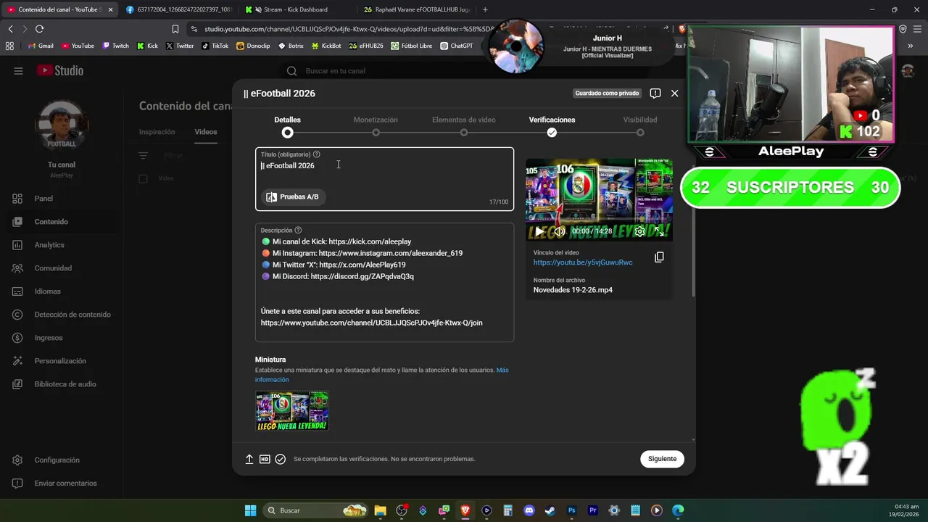Switch to the Videos content tab
The image size is (928, 522).
tap(206, 132)
